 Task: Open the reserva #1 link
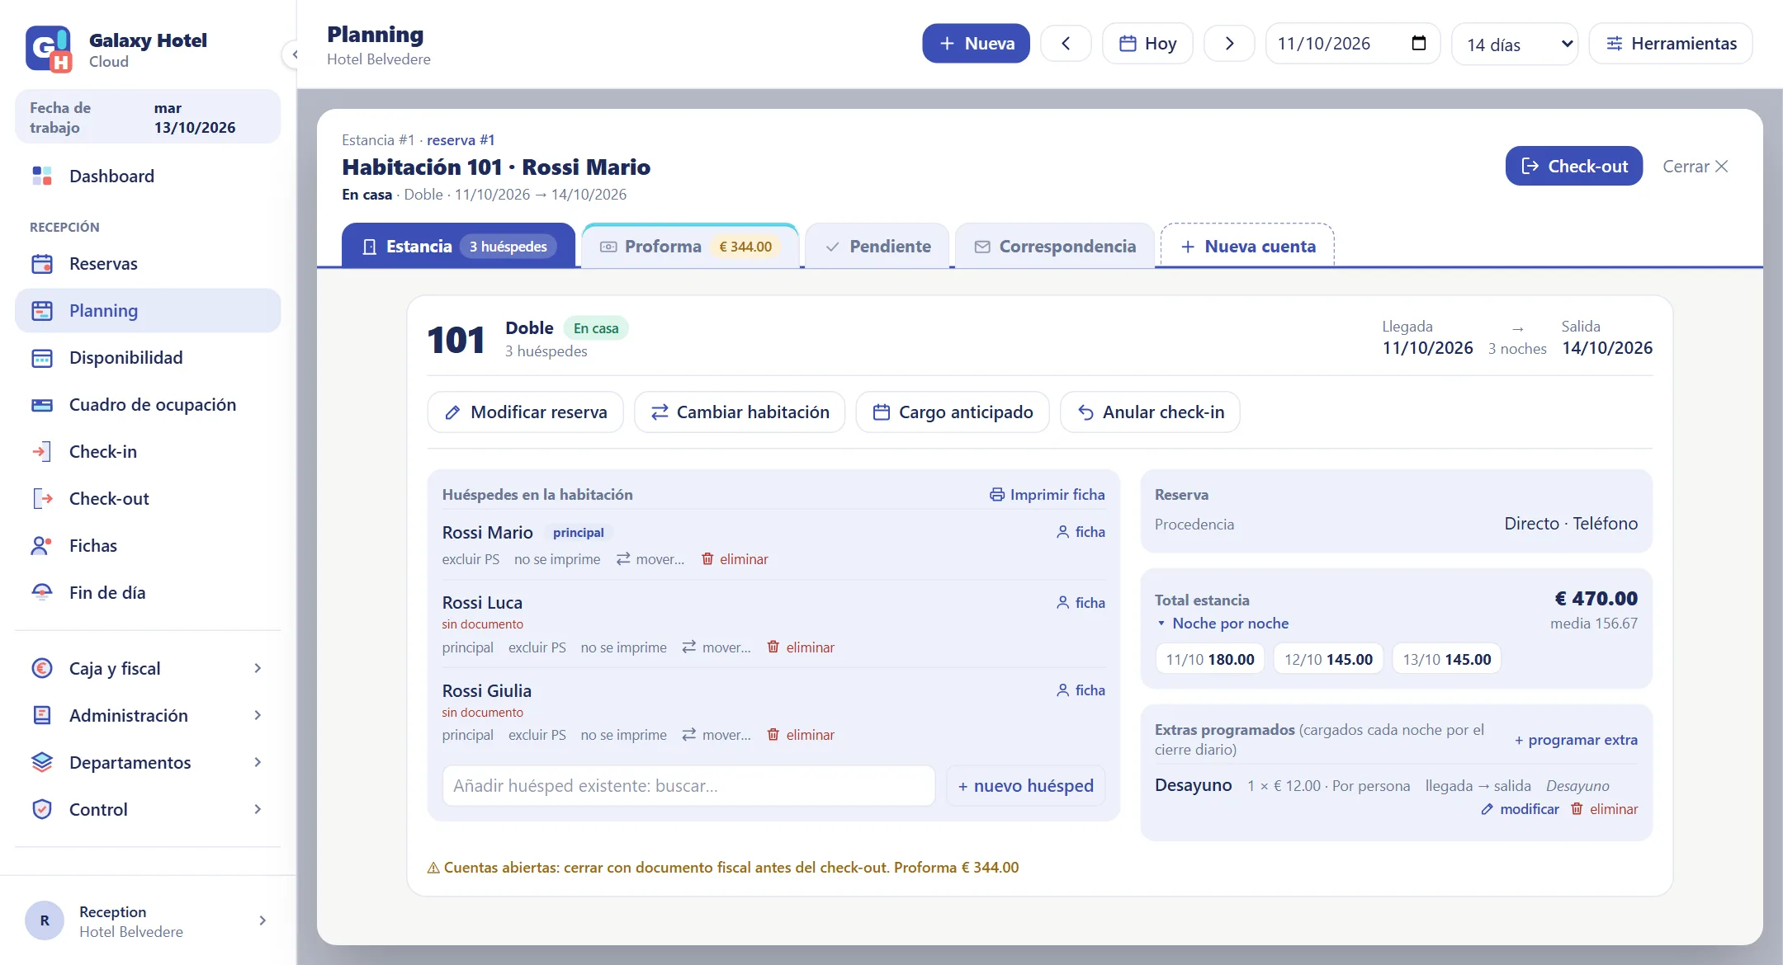coord(461,140)
